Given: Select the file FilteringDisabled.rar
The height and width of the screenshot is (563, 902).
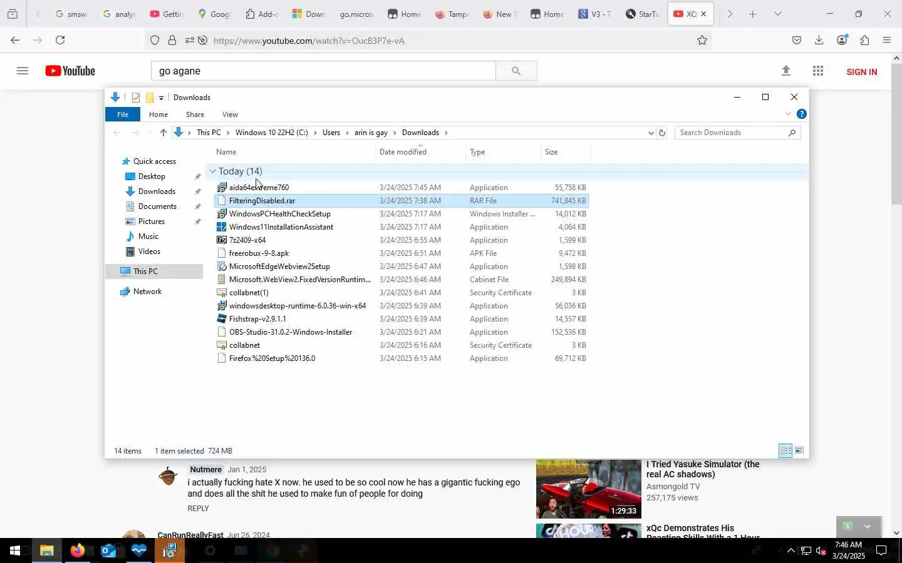Looking at the screenshot, I should pyautogui.click(x=401, y=201).
